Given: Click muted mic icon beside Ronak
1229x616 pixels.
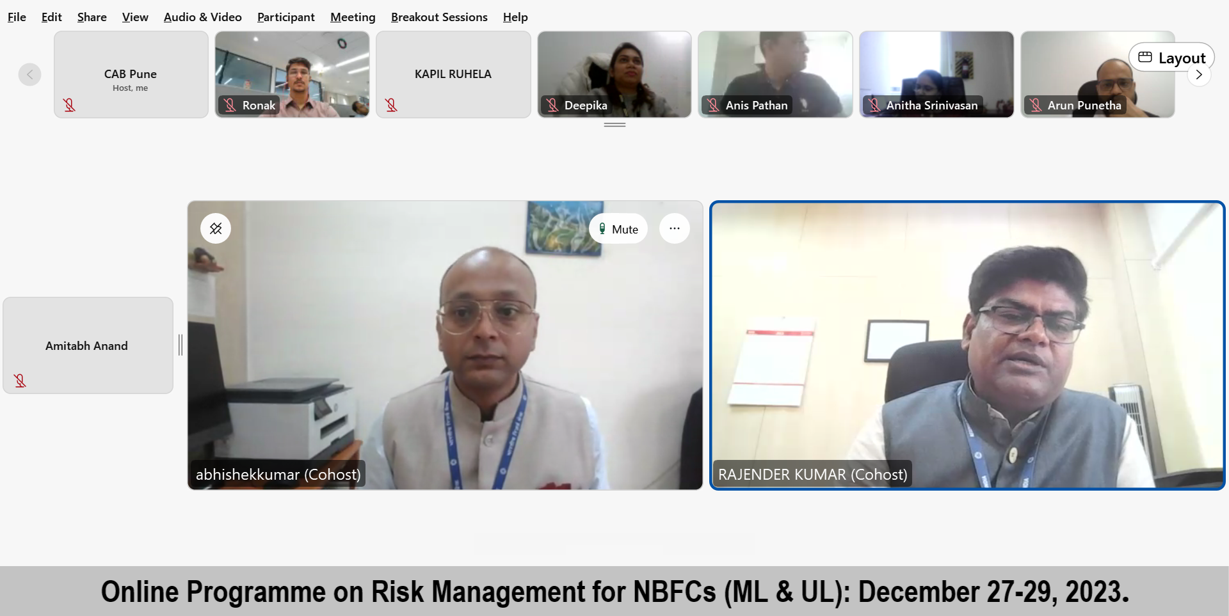Looking at the screenshot, I should click(x=230, y=105).
